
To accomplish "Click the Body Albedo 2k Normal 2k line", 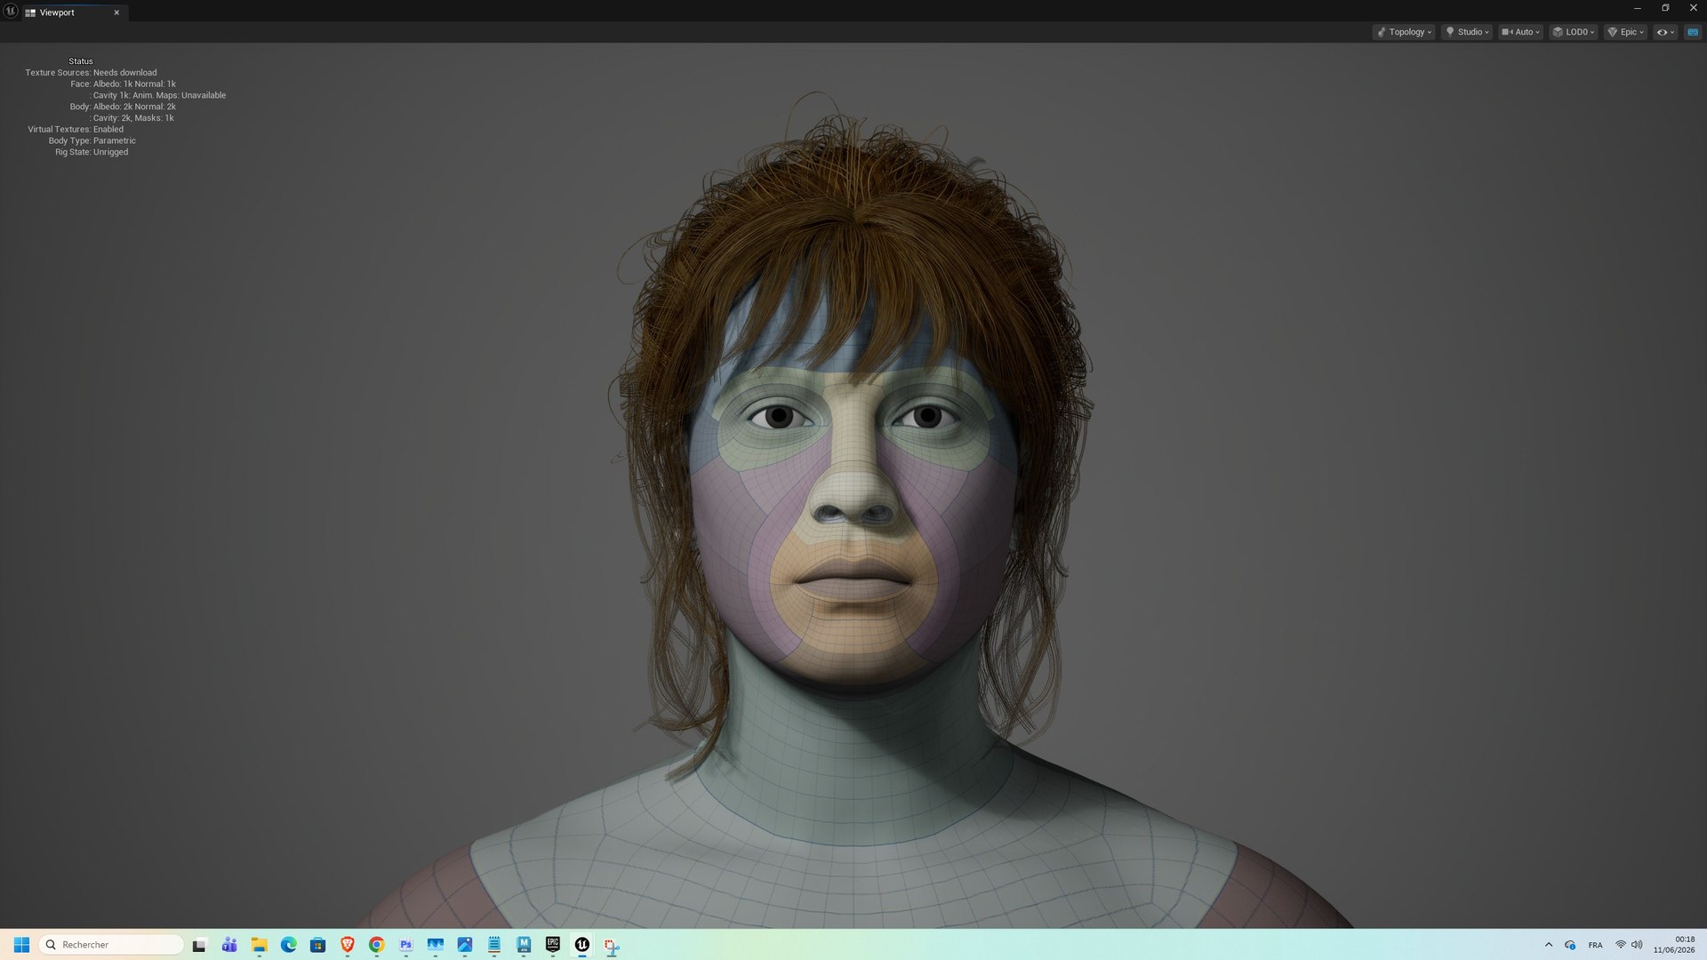I will [x=123, y=107].
